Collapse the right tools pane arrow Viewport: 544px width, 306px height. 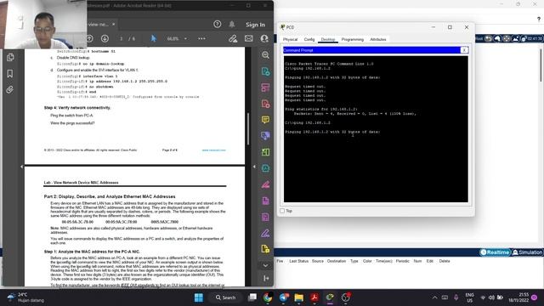(254, 167)
